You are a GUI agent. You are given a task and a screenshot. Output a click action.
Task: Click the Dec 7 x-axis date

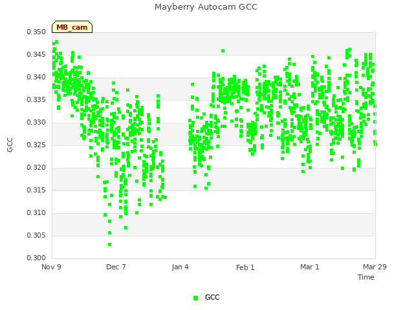116,267
